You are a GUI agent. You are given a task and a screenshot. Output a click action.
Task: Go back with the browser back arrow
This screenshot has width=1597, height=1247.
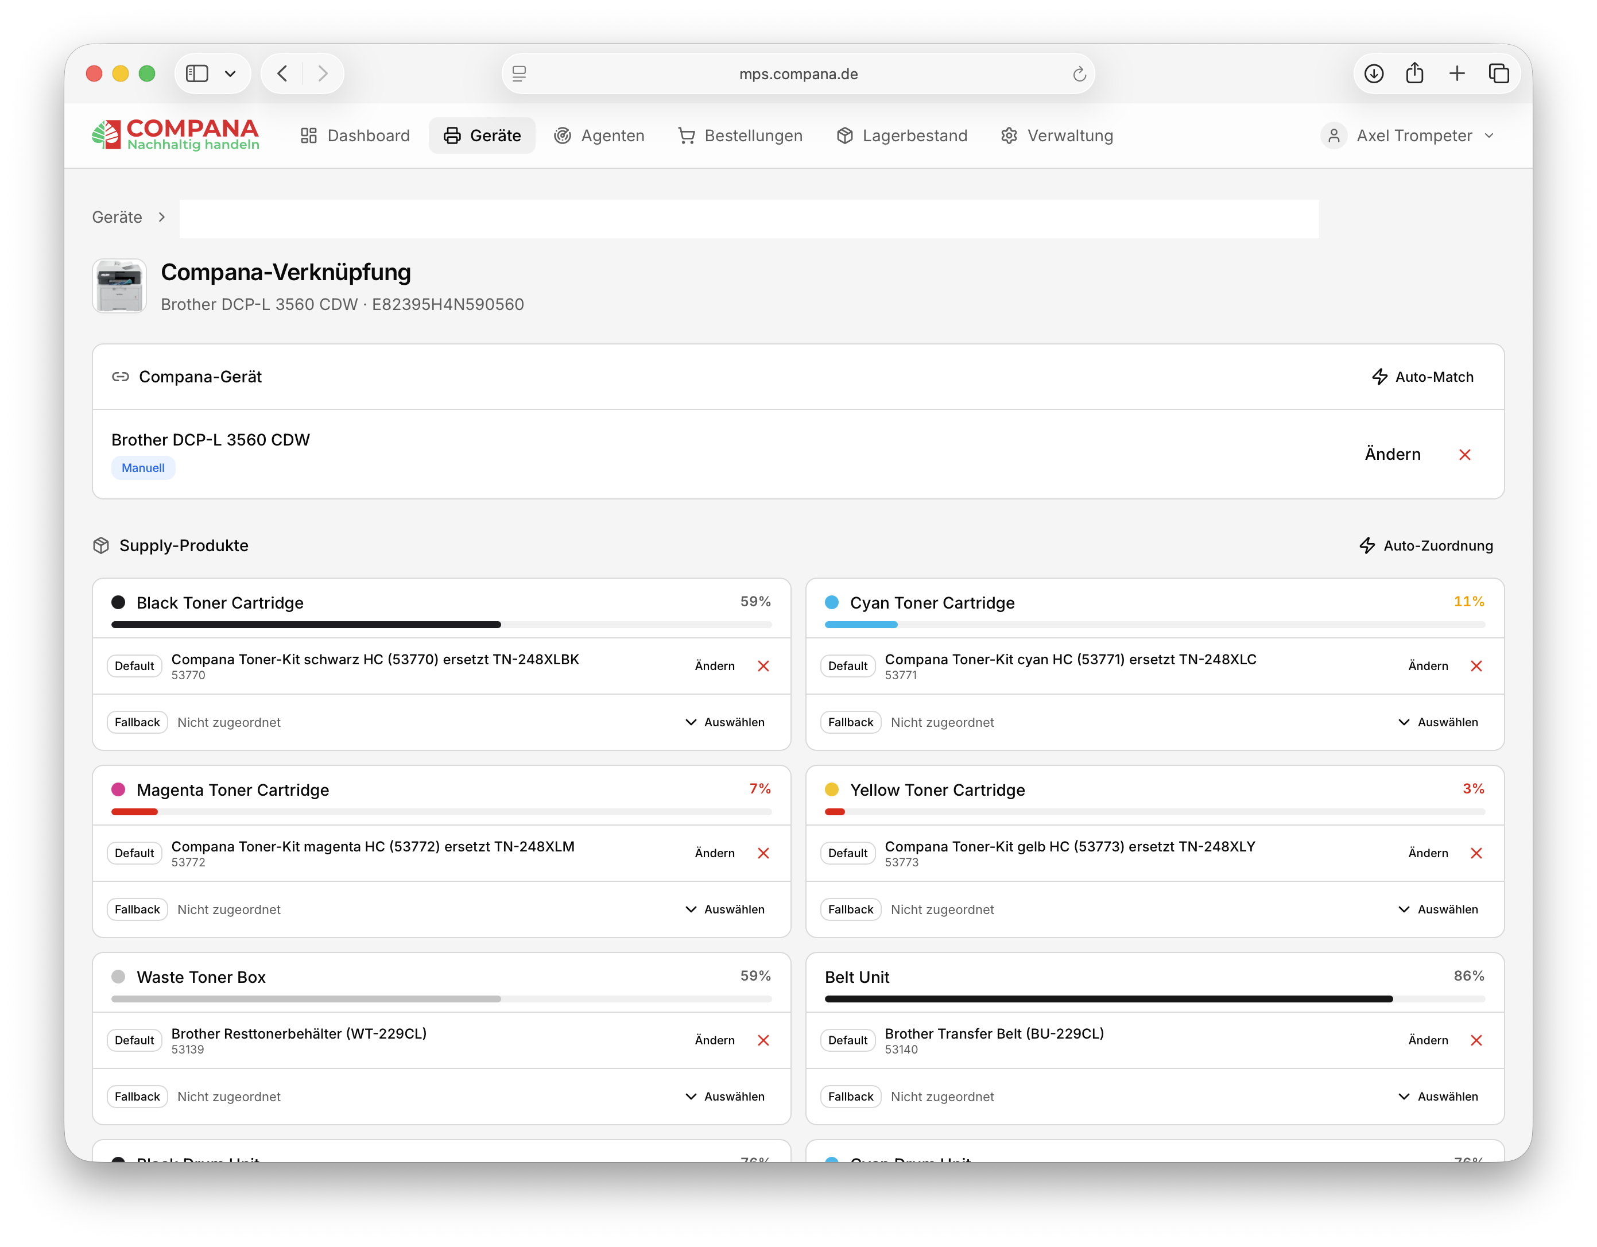pos(282,73)
